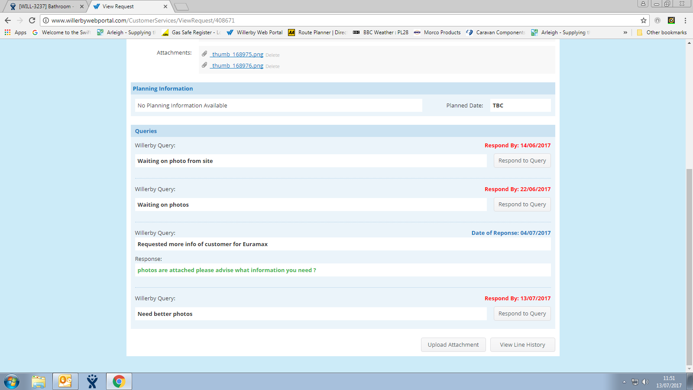The height and width of the screenshot is (390, 693).
Task: Open network status tray icon
Action: tap(635, 382)
